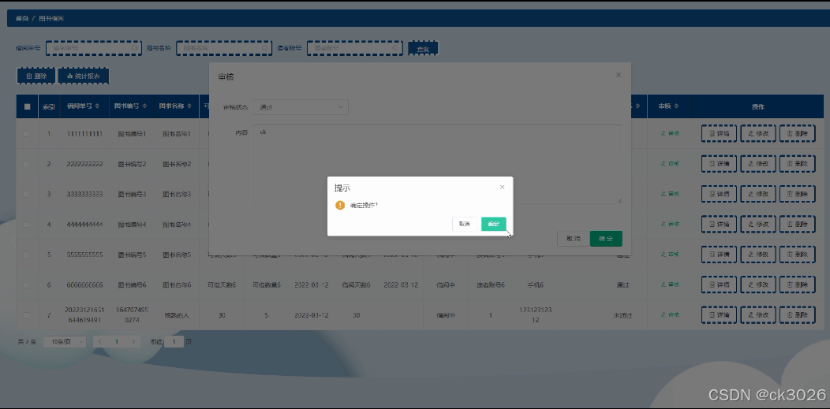
Task: Run the search with 查询 button
Action: click(423, 49)
